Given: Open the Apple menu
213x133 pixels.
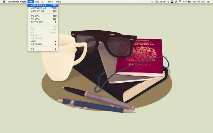Looking at the screenshot, I should [4, 2].
